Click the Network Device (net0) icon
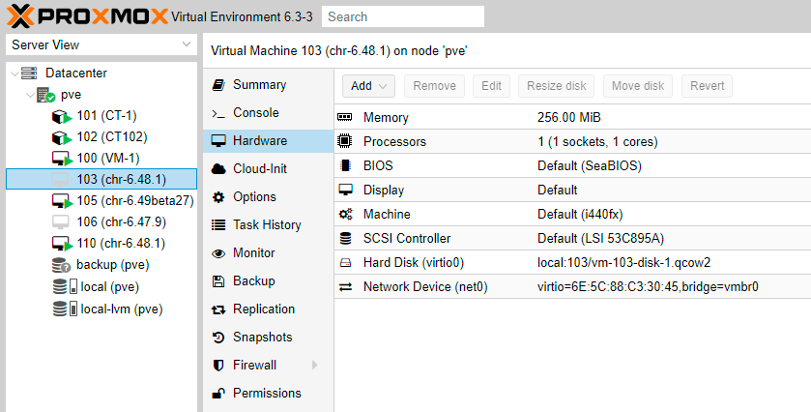 [x=345, y=286]
